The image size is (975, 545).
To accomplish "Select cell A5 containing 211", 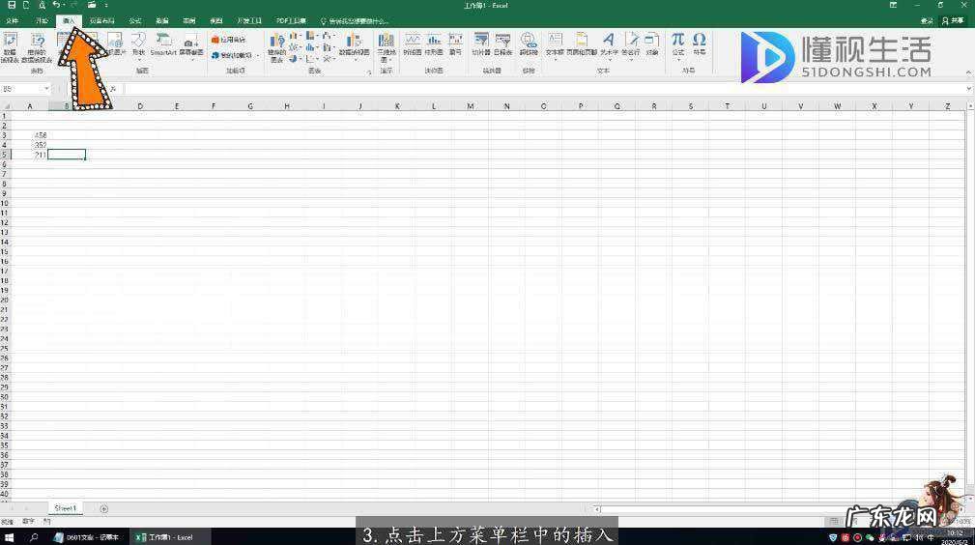I will pyautogui.click(x=29, y=155).
